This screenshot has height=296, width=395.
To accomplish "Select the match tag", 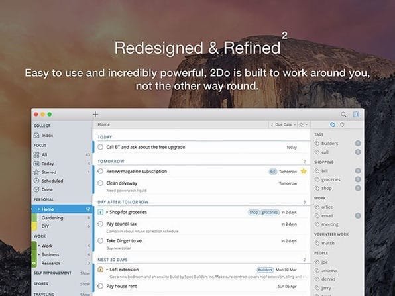I will click(x=337, y=243).
